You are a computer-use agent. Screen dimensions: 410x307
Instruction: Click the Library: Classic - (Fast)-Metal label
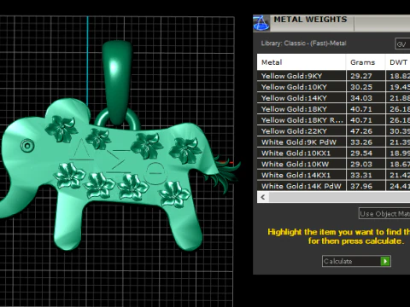pos(303,43)
